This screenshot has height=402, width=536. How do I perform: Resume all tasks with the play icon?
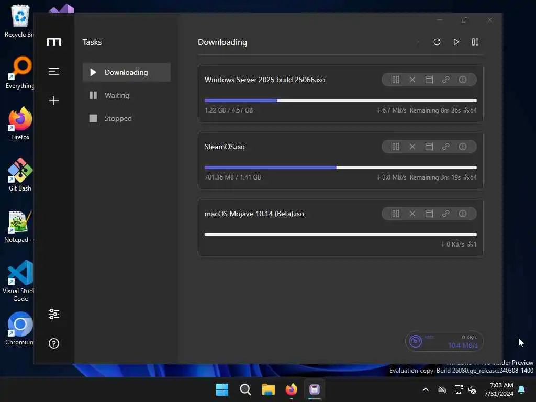[x=456, y=42]
